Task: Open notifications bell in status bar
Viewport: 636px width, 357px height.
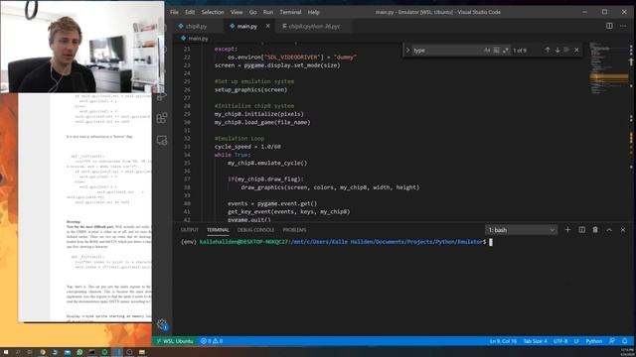Action: click(625, 341)
